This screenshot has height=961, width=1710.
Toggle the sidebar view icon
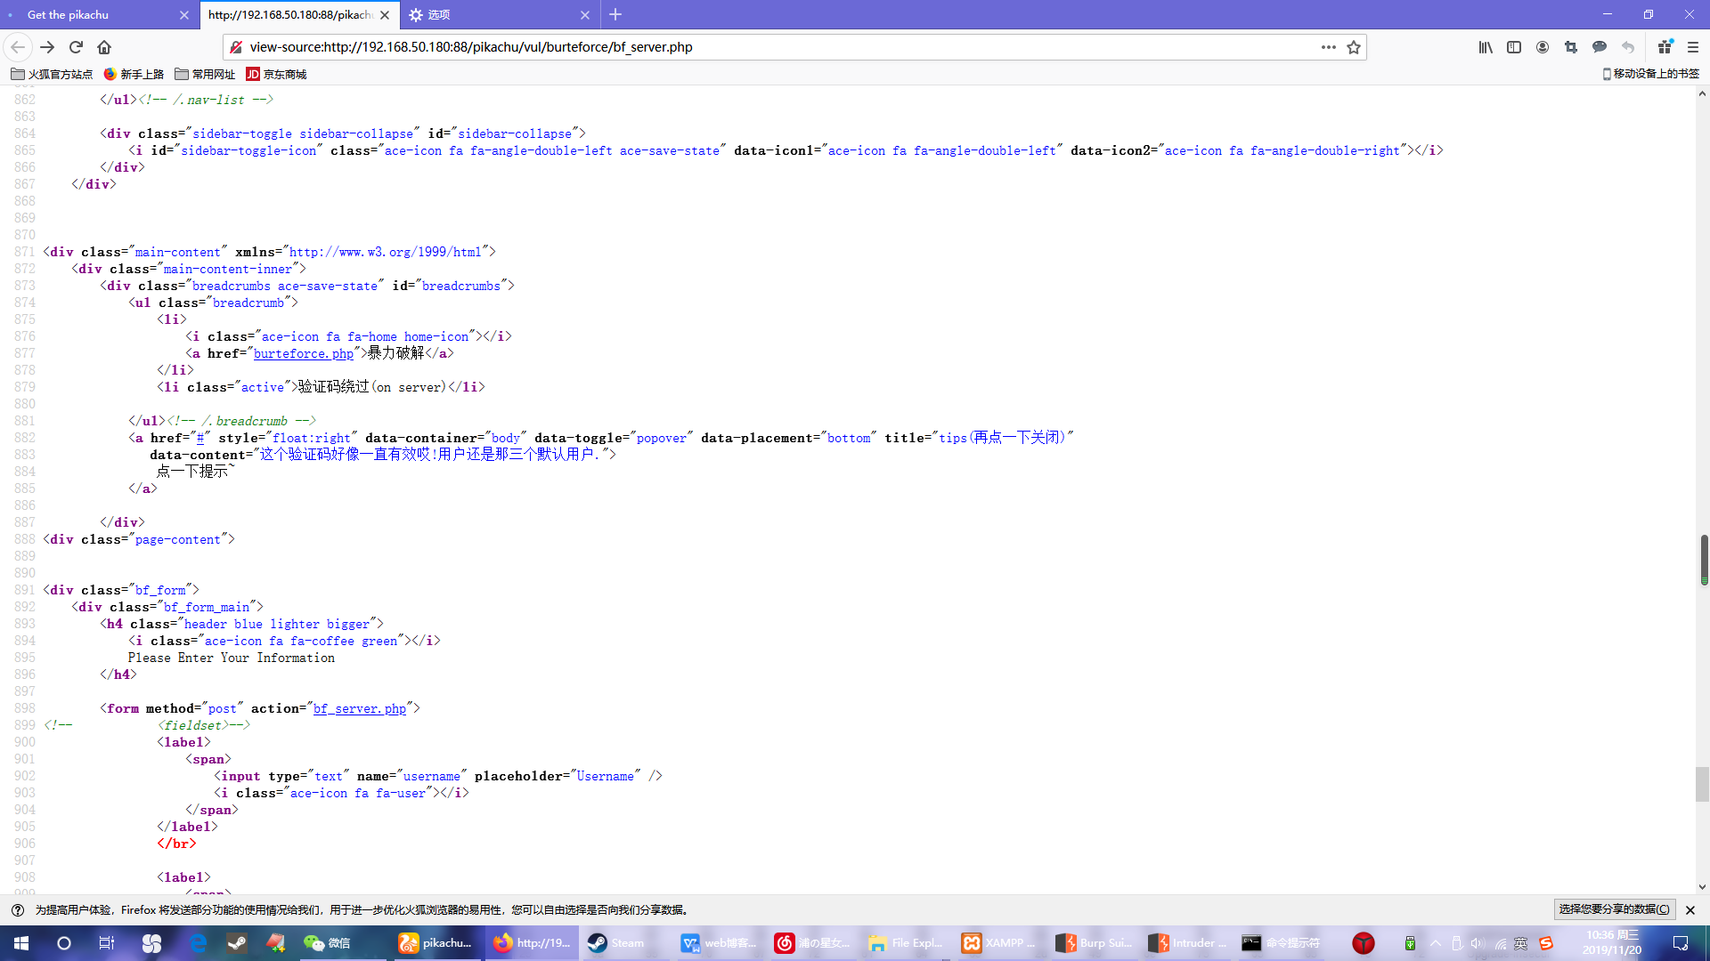[x=1514, y=47]
